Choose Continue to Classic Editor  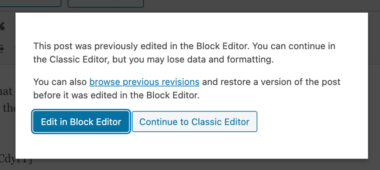pyautogui.click(x=194, y=122)
